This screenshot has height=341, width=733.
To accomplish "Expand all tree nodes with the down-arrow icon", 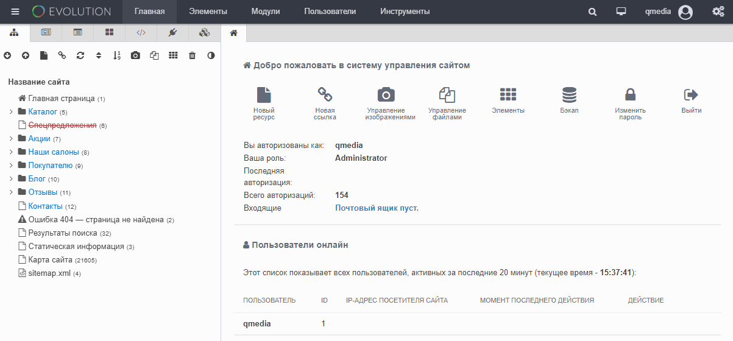I will (x=7, y=55).
